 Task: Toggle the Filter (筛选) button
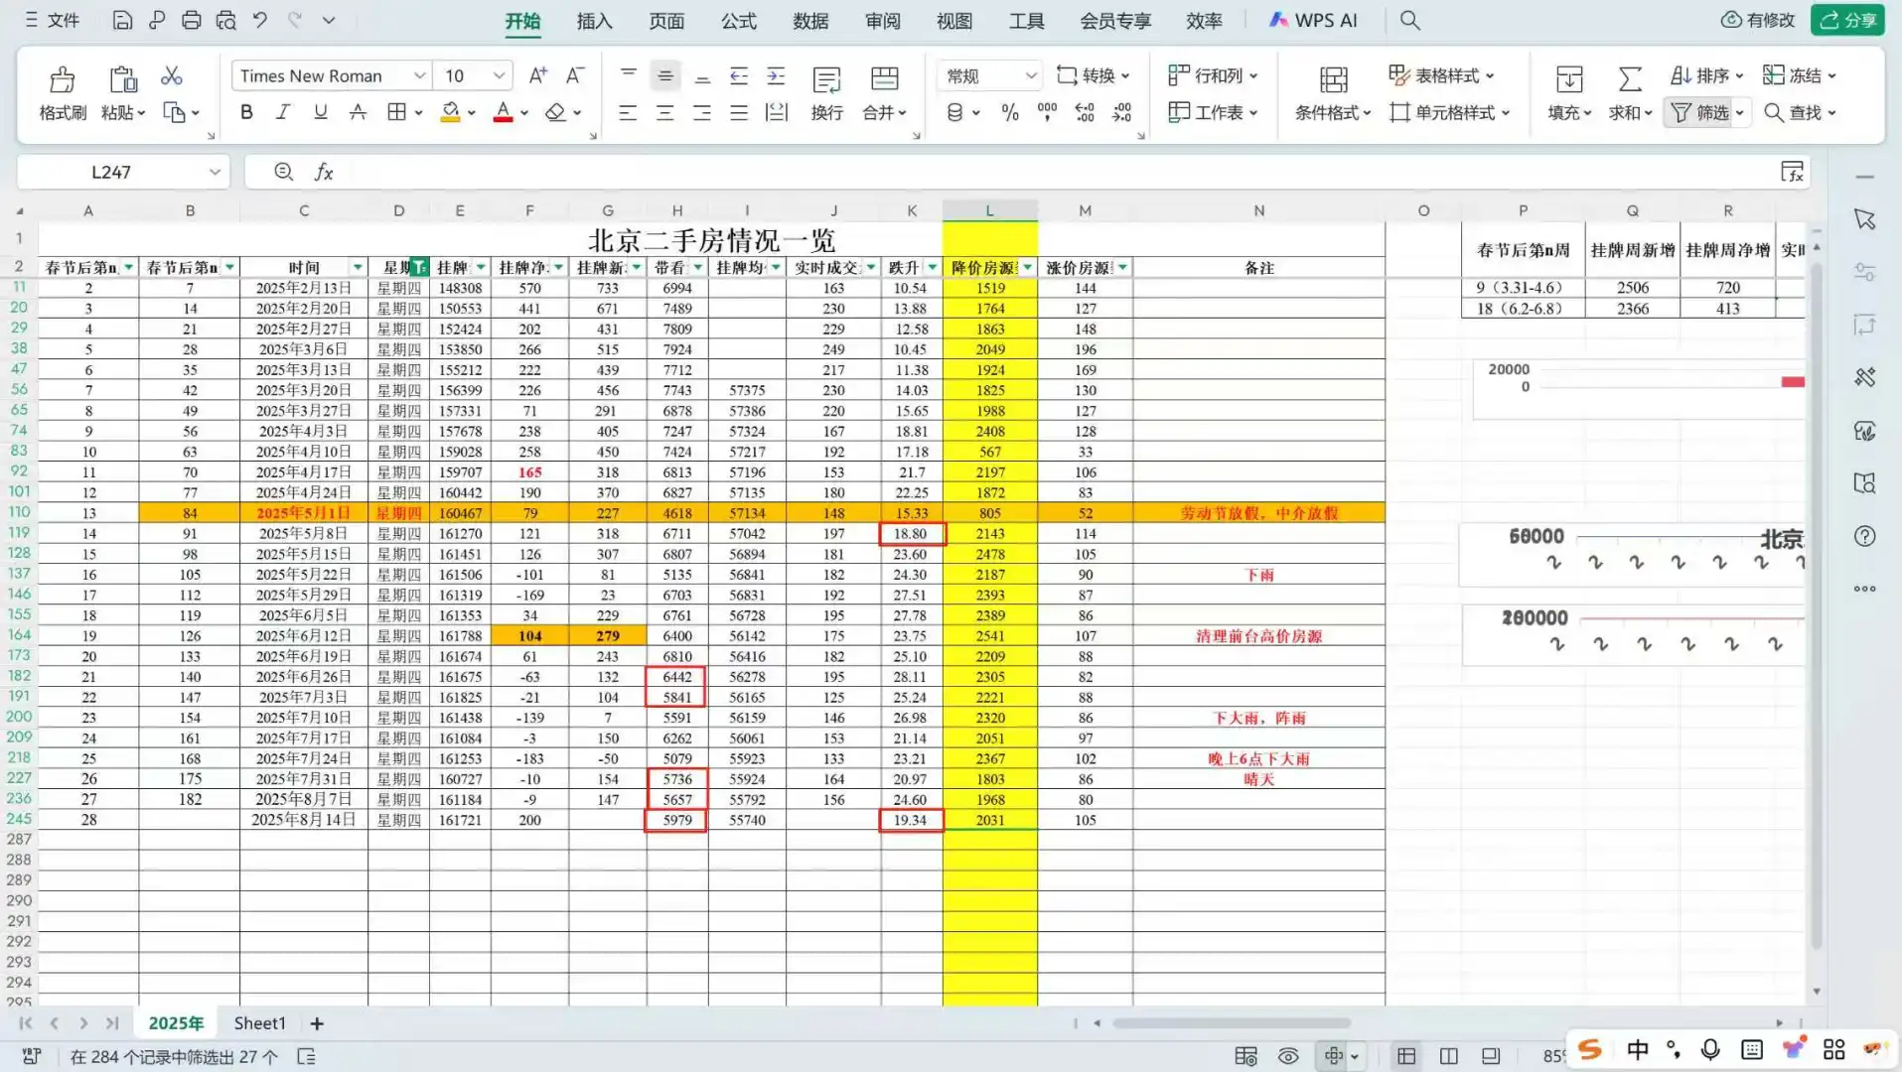click(1699, 112)
